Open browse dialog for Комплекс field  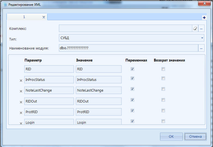(202, 28)
